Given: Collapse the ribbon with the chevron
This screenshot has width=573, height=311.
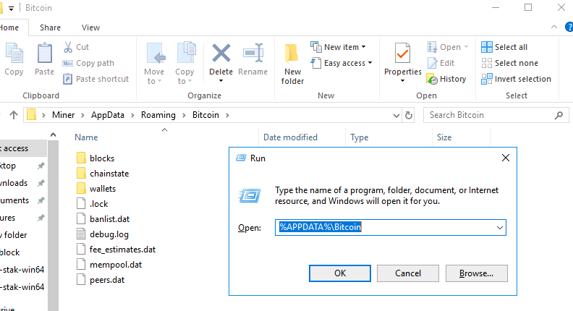Looking at the screenshot, I should 554,27.
